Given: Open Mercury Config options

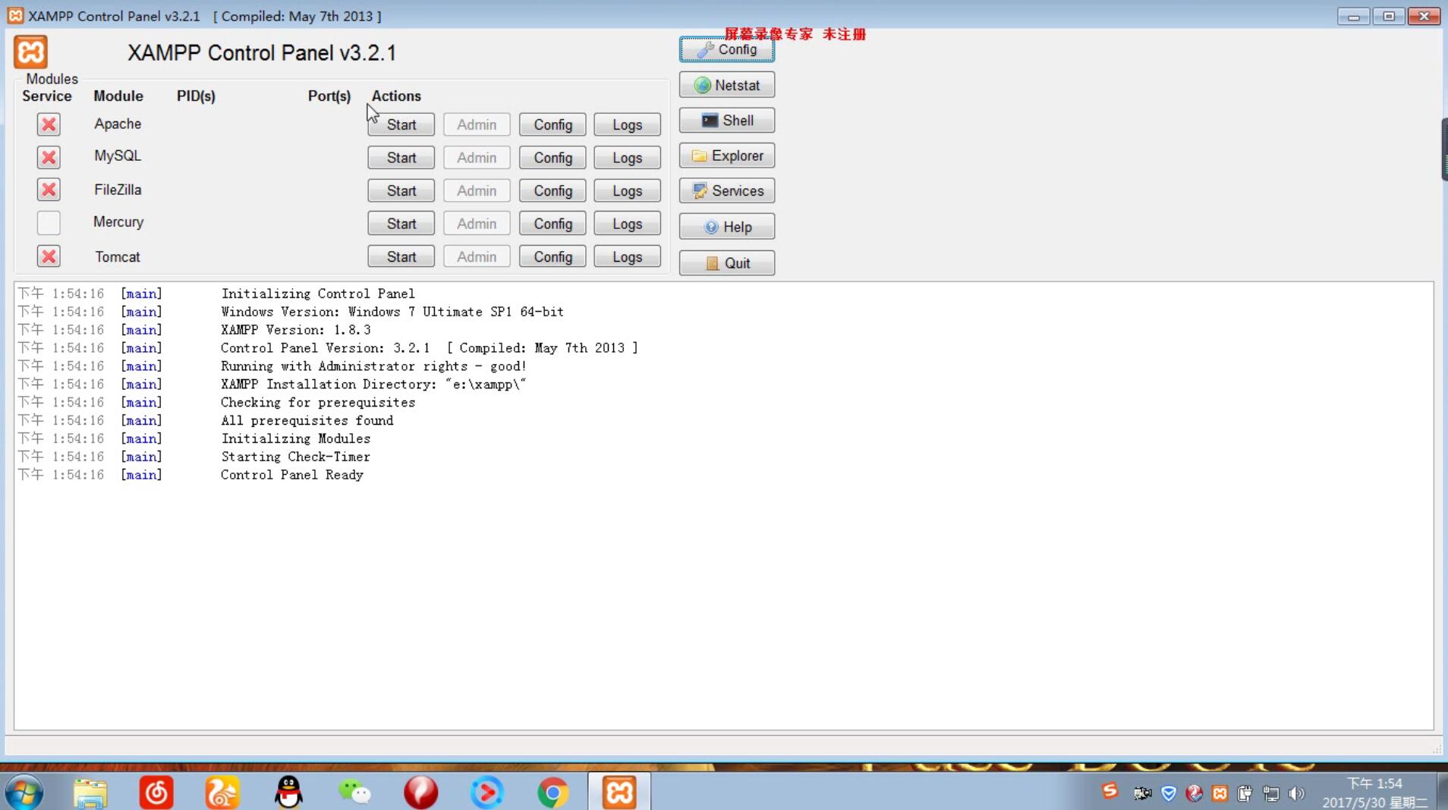Looking at the screenshot, I should pos(552,224).
